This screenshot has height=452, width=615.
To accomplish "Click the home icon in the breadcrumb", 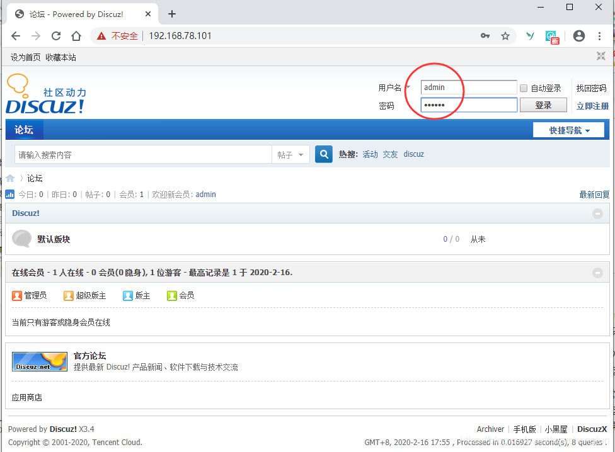I will pos(9,178).
